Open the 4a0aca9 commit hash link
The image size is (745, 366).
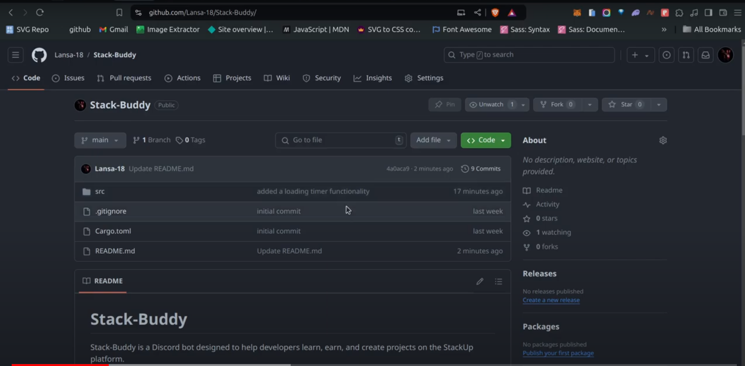[x=398, y=169]
